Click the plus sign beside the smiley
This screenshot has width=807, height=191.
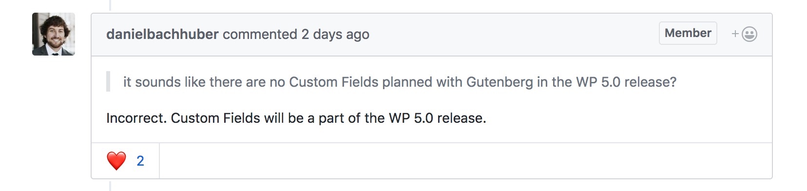735,34
